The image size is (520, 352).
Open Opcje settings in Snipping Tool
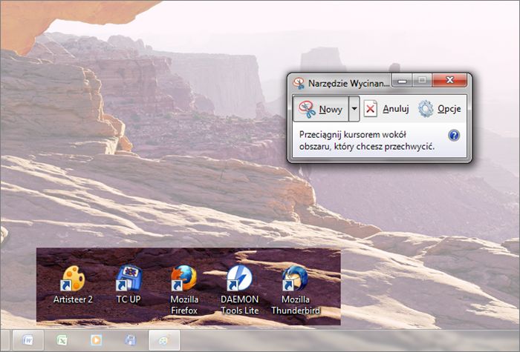[440, 109]
